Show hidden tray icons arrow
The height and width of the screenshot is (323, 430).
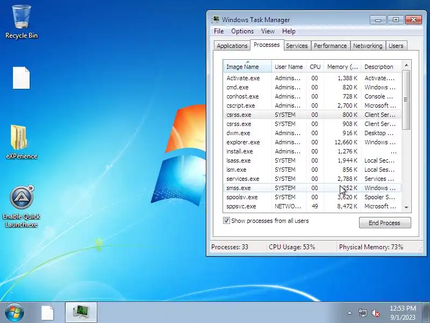pos(349,313)
